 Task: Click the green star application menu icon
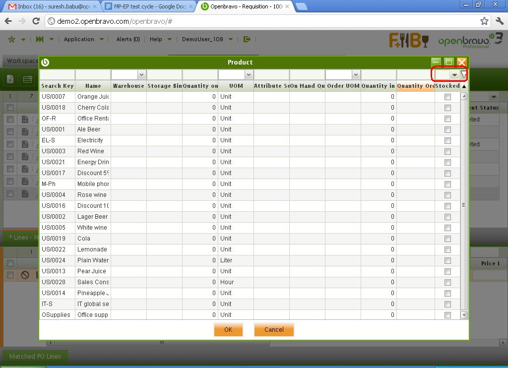pos(12,40)
